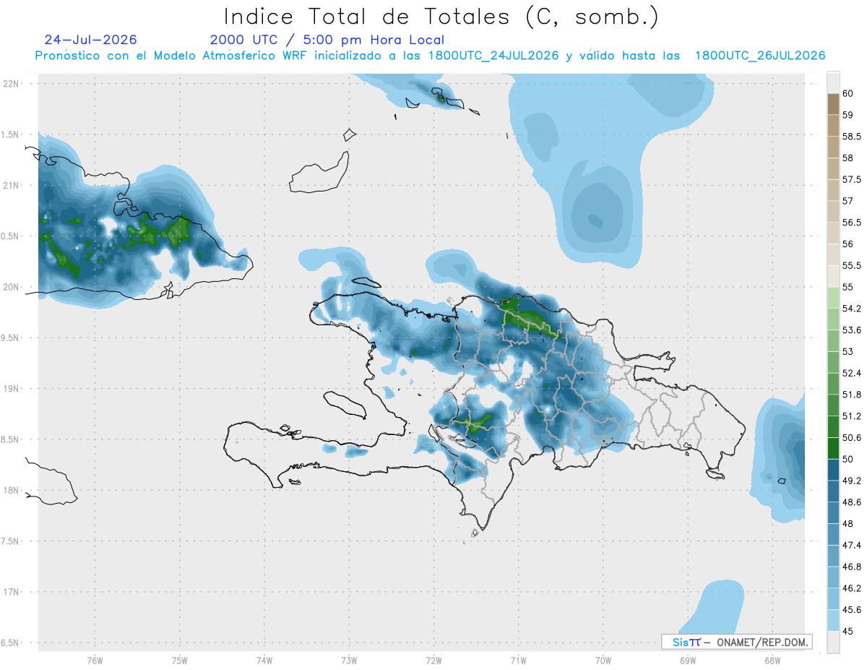Click the colorbar value 51.8
Image resolution: width=867 pixels, height=670 pixels.
pyautogui.click(x=852, y=395)
